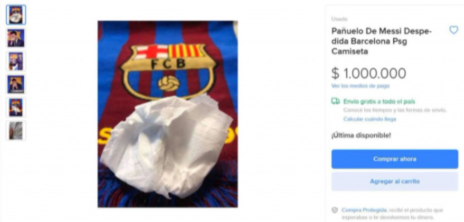464x222 pixels.
Task: Click the Pañuelo De Messi product title
Action: 382,41
